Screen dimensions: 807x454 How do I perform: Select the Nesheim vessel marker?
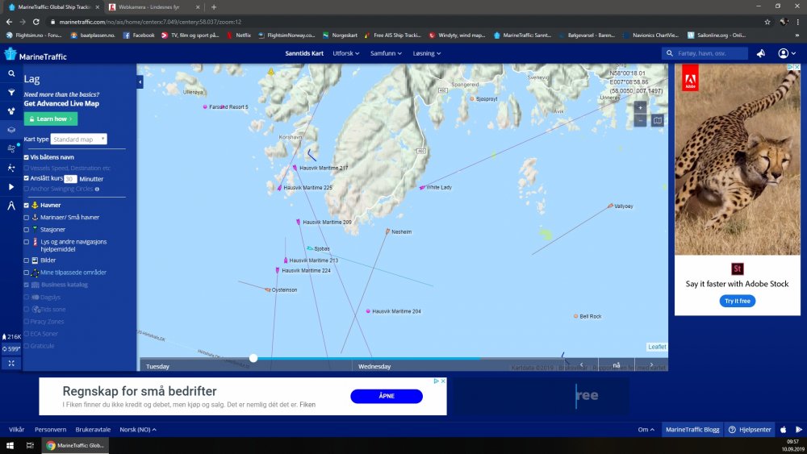pos(387,232)
